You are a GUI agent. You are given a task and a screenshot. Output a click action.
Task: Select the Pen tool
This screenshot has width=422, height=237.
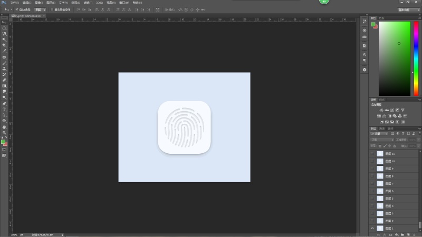(4, 104)
